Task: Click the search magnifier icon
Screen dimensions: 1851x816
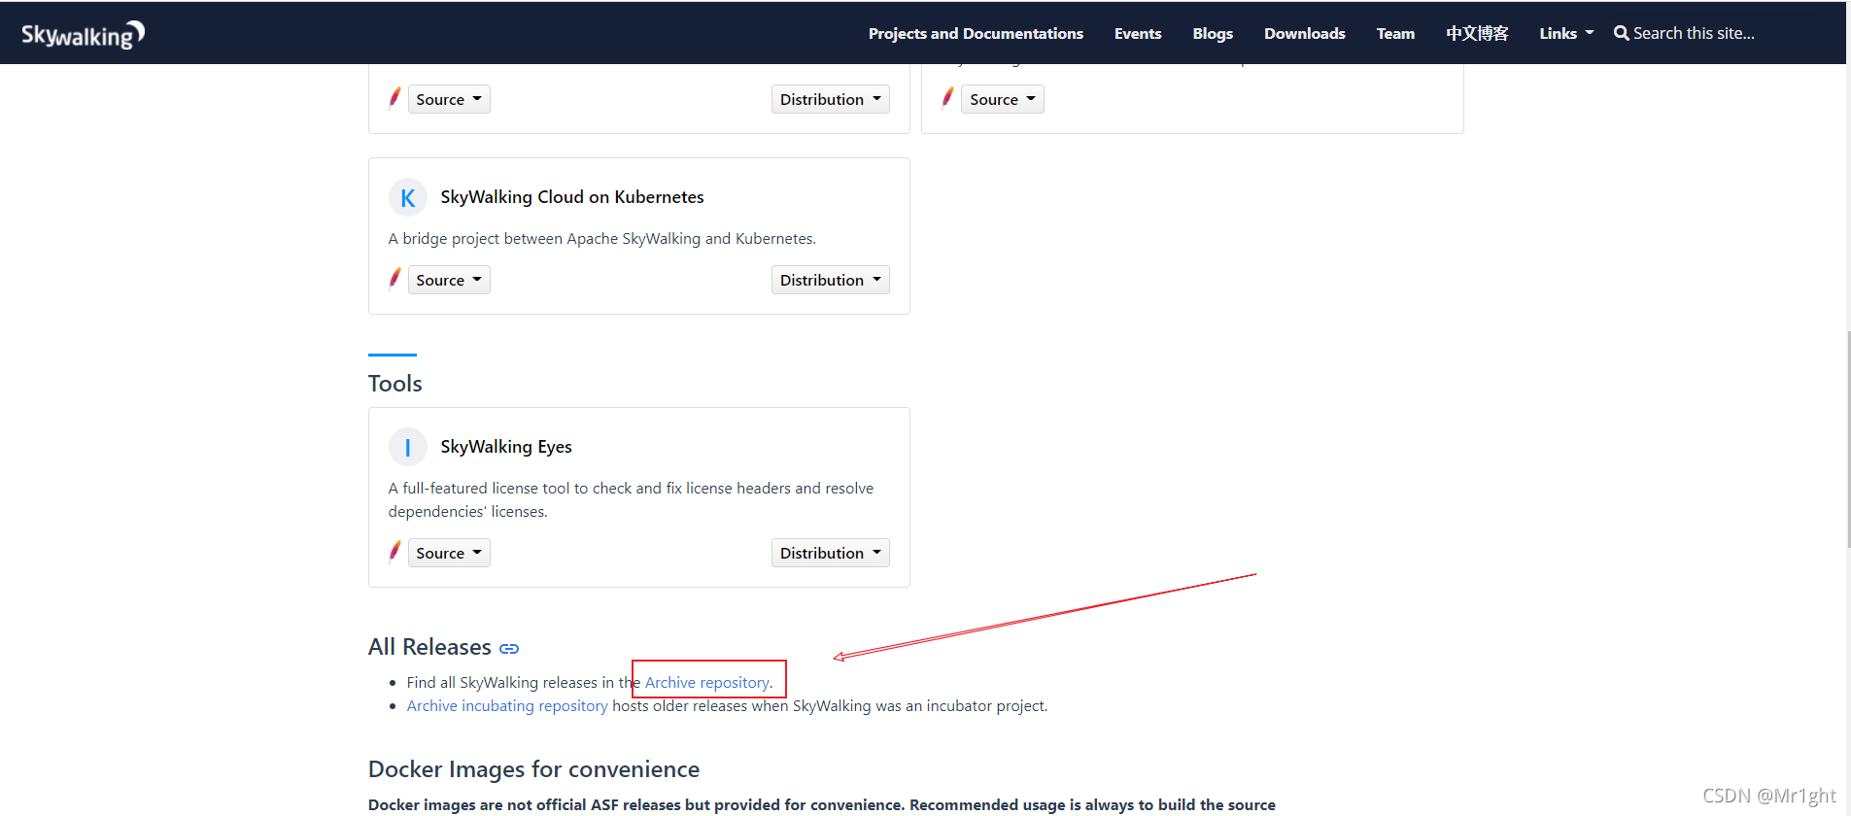Action: 1621,33
